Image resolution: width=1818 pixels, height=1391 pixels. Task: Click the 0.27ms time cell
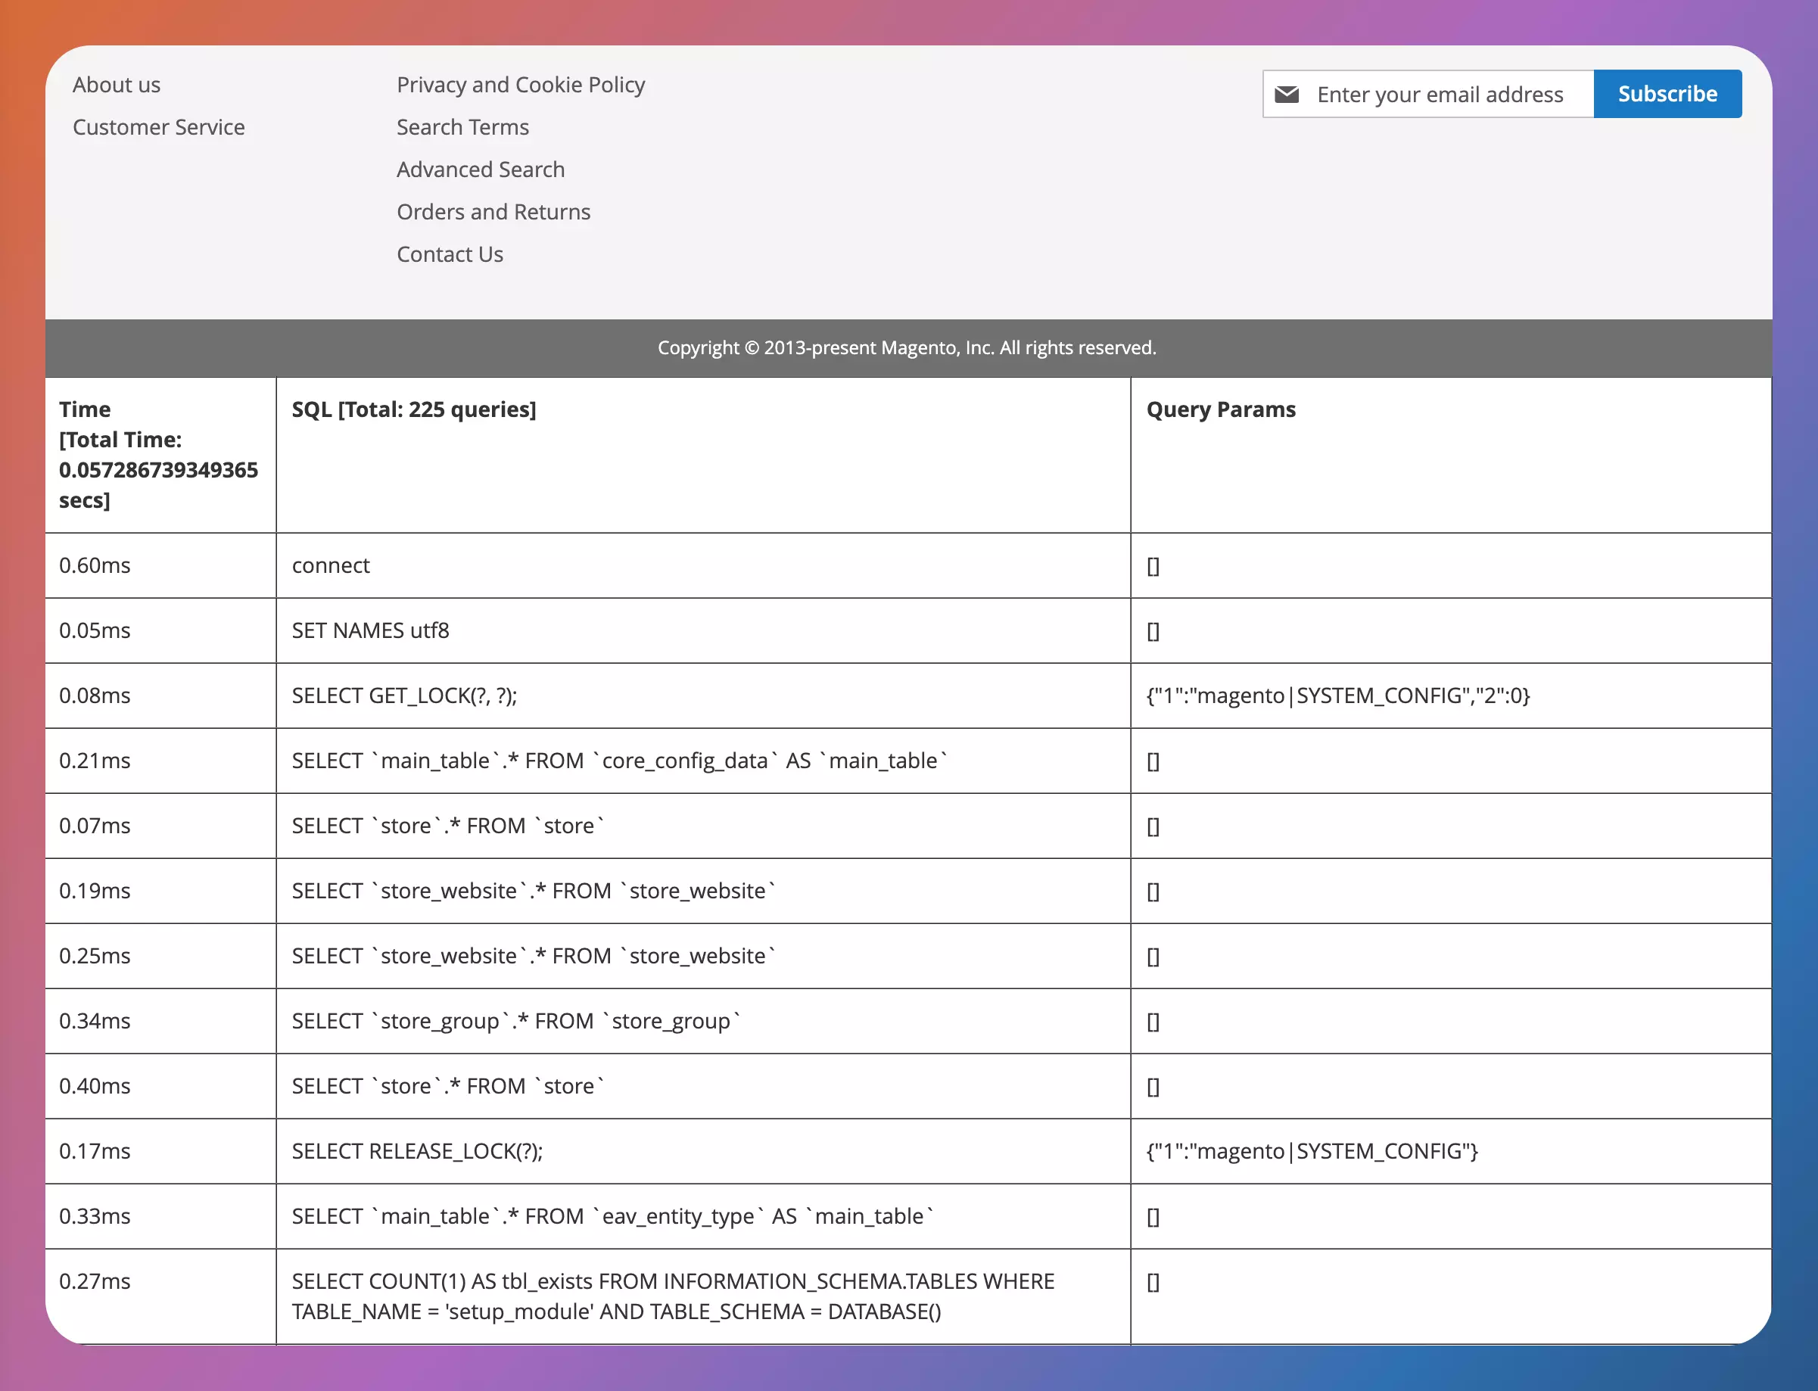(160, 1296)
